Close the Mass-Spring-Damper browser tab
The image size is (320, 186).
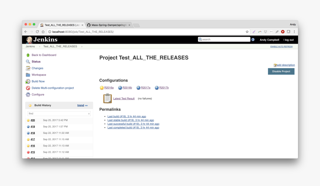coord(129,25)
